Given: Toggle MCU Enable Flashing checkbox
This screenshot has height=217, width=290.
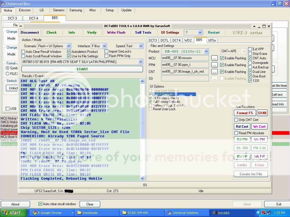Looking at the screenshot, I should pyautogui.click(x=222, y=58).
